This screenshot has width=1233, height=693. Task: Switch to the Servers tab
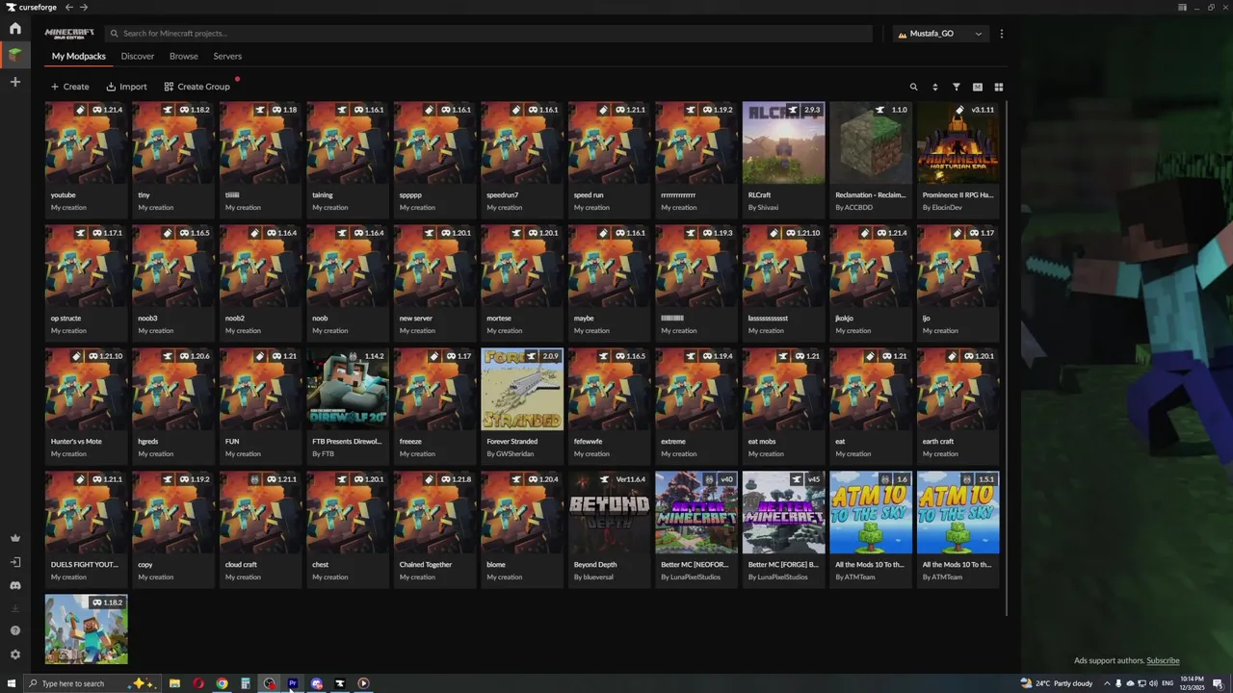[x=227, y=56]
